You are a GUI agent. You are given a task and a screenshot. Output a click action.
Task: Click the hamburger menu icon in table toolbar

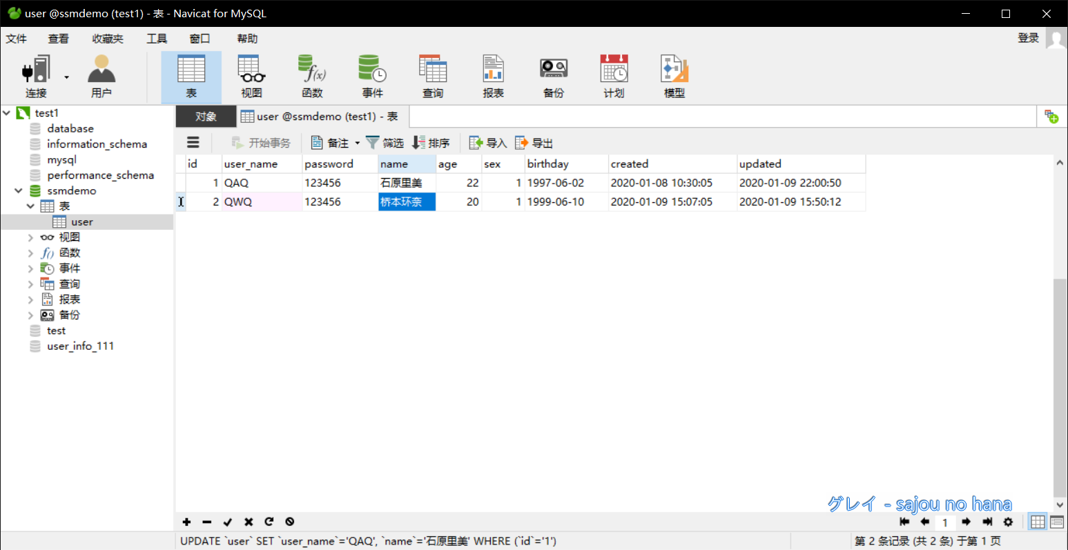point(193,143)
